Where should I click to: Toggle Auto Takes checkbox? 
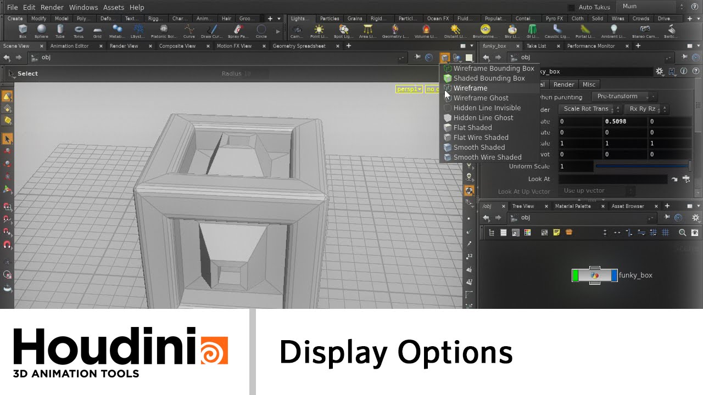click(x=571, y=7)
